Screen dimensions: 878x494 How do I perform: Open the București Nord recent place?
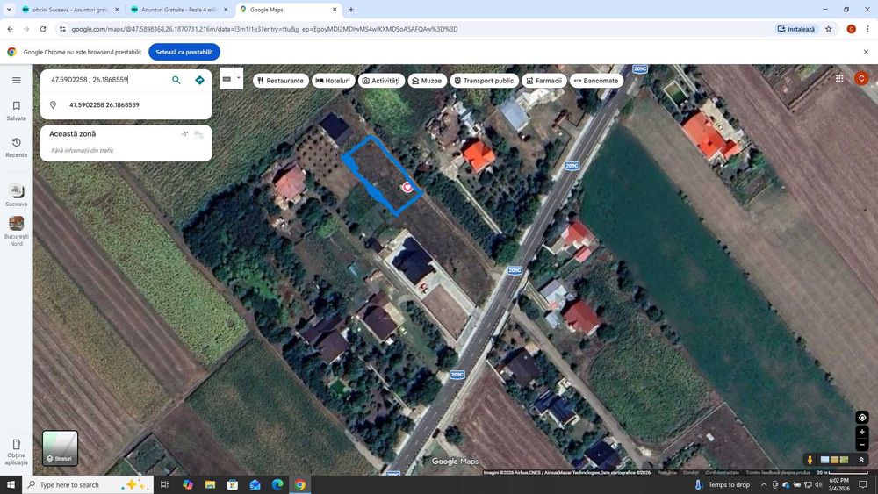(x=16, y=231)
